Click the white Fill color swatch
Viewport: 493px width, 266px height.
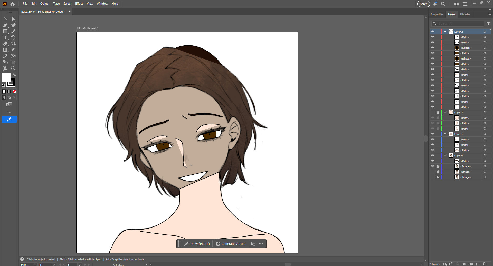tap(6, 78)
